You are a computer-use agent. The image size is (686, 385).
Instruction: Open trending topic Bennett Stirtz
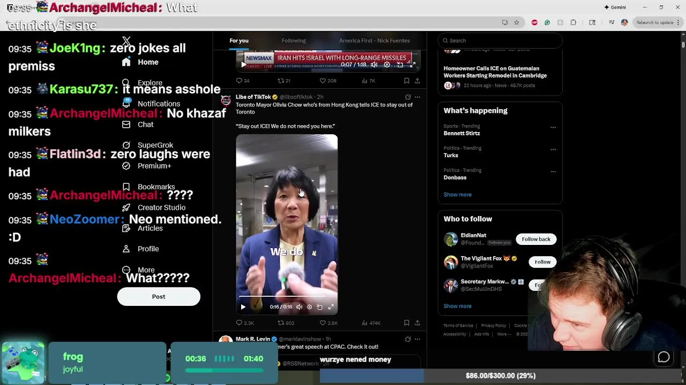[461, 133]
